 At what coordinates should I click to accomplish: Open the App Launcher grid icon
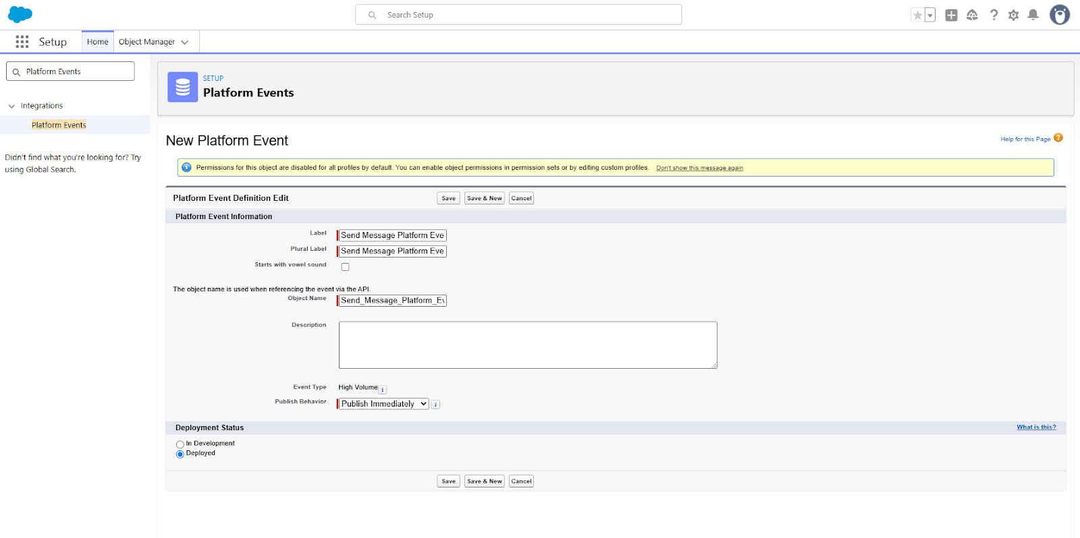[x=22, y=42]
